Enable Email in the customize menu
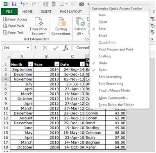Image resolution: width=156 pixels, height=153 pixels. pos(103,36)
